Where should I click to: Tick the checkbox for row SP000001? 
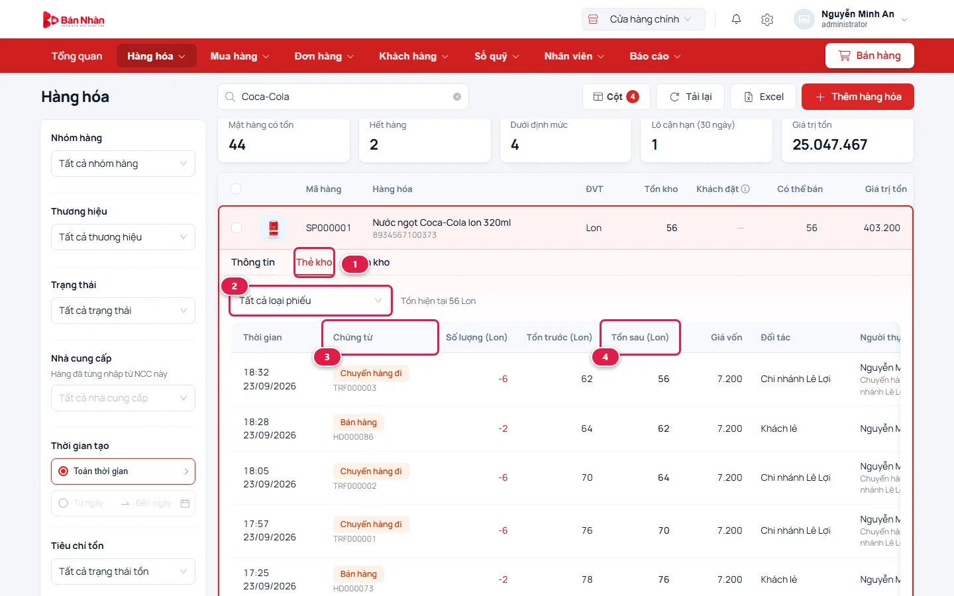tap(237, 228)
